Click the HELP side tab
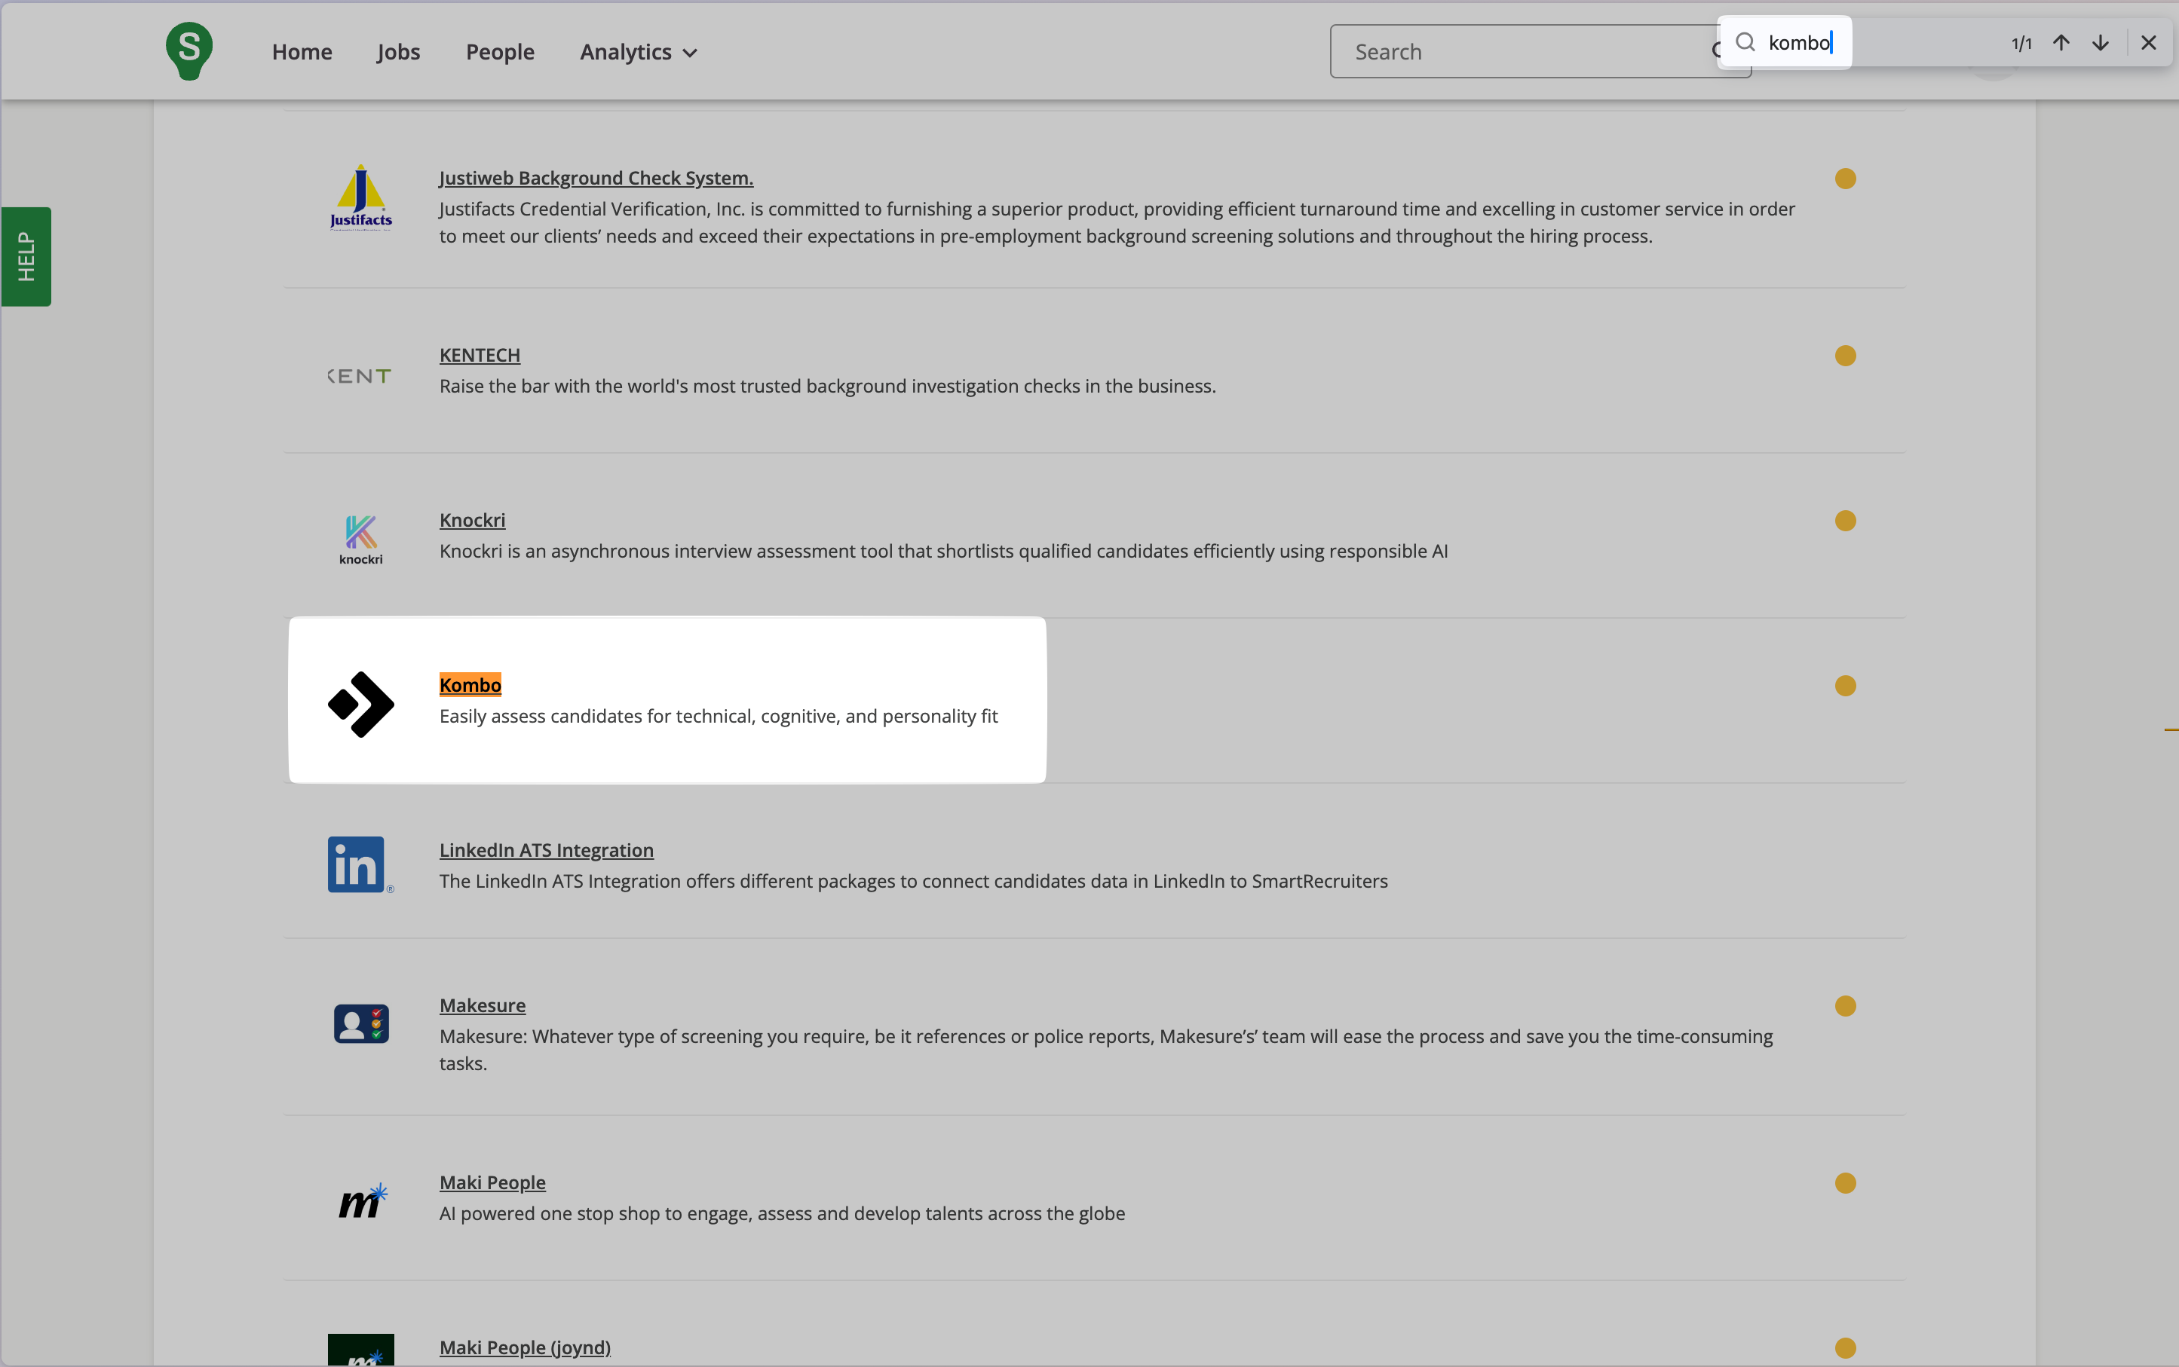Viewport: 2179px width, 1367px height. pyautogui.click(x=26, y=257)
